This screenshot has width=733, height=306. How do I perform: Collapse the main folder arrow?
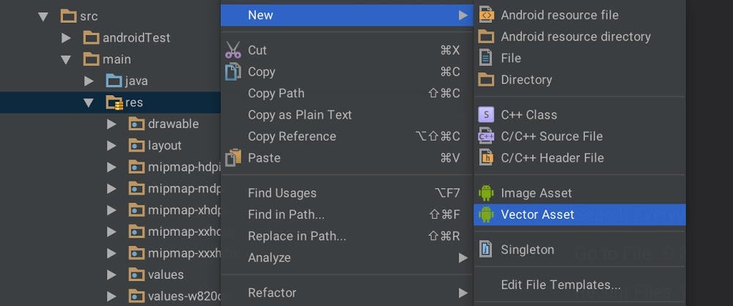click(66, 60)
